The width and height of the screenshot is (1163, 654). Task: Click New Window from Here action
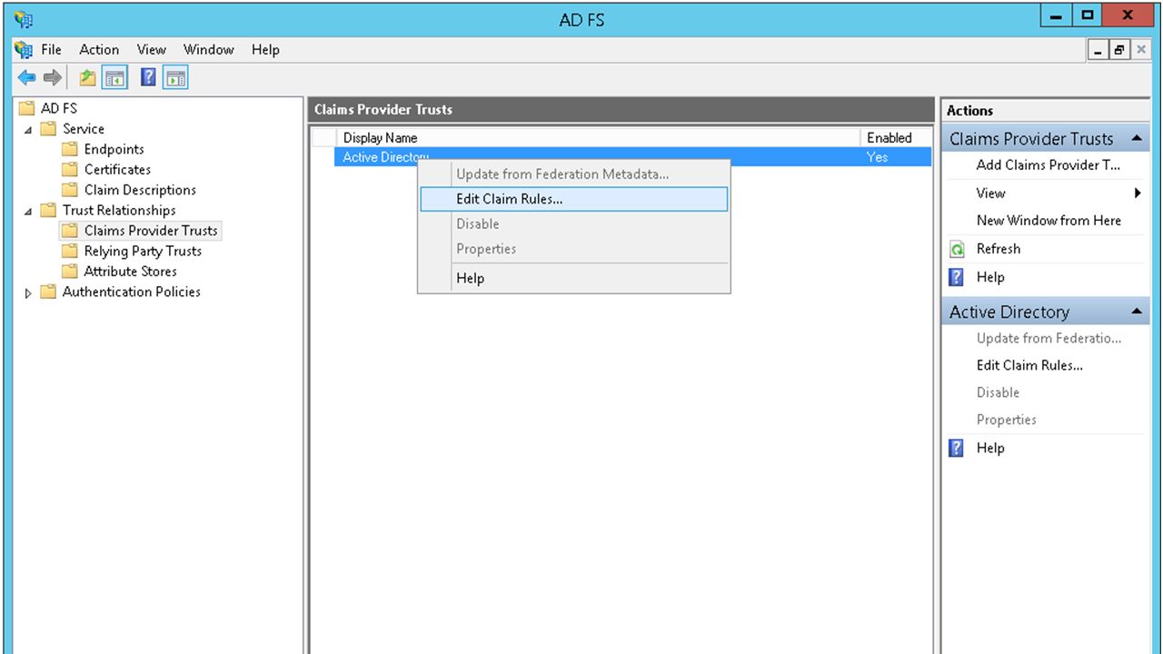(1049, 221)
